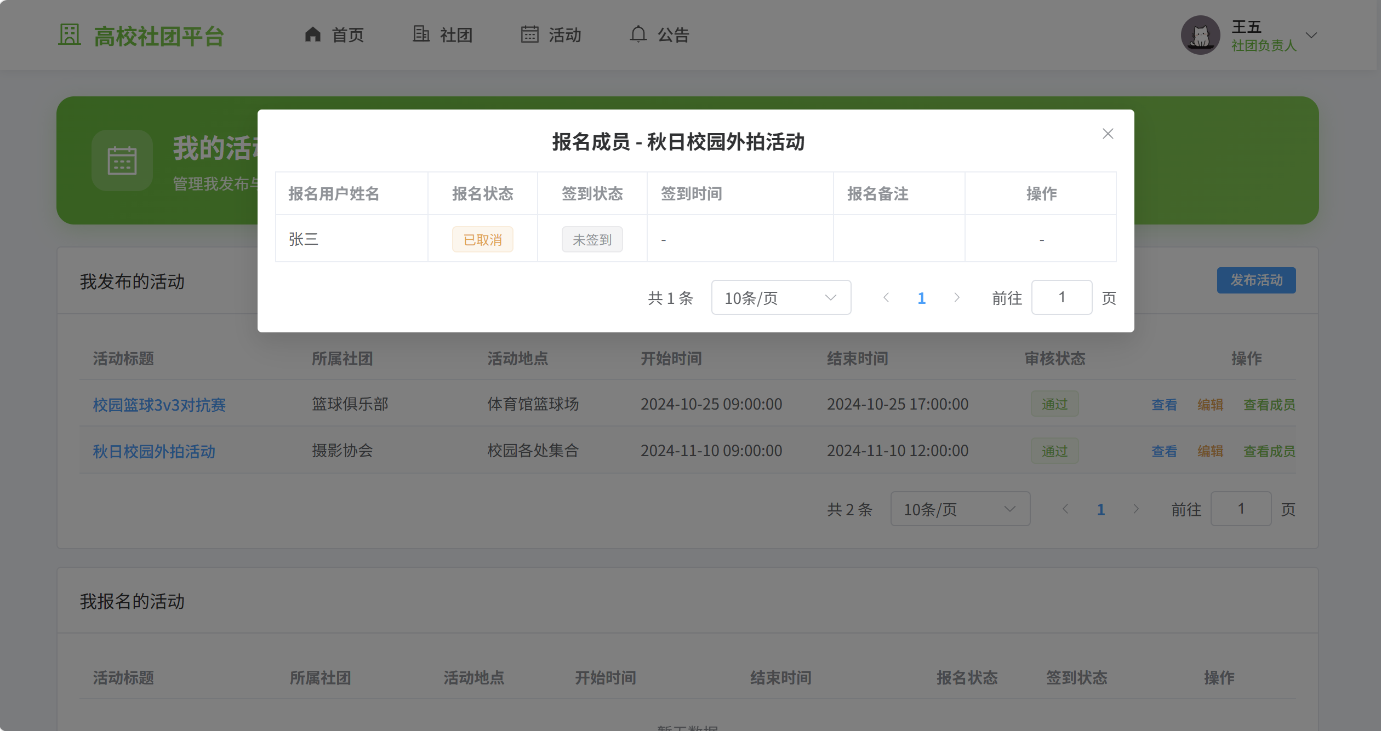Select page 1 in the dialog pagination
This screenshot has height=731, width=1381.
[921, 298]
